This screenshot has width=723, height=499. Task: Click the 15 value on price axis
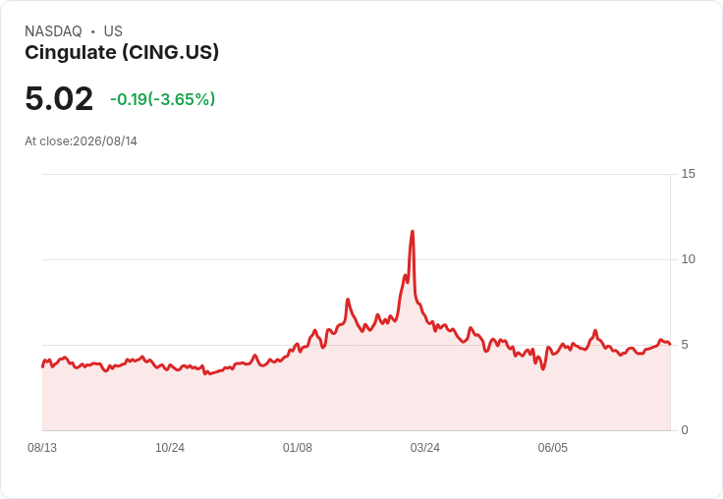688,174
